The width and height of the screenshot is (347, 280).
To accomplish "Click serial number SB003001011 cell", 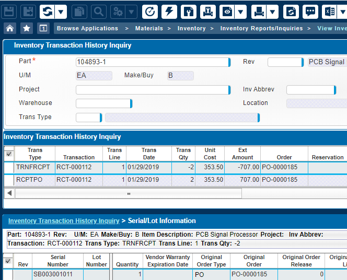I will (x=58, y=274).
